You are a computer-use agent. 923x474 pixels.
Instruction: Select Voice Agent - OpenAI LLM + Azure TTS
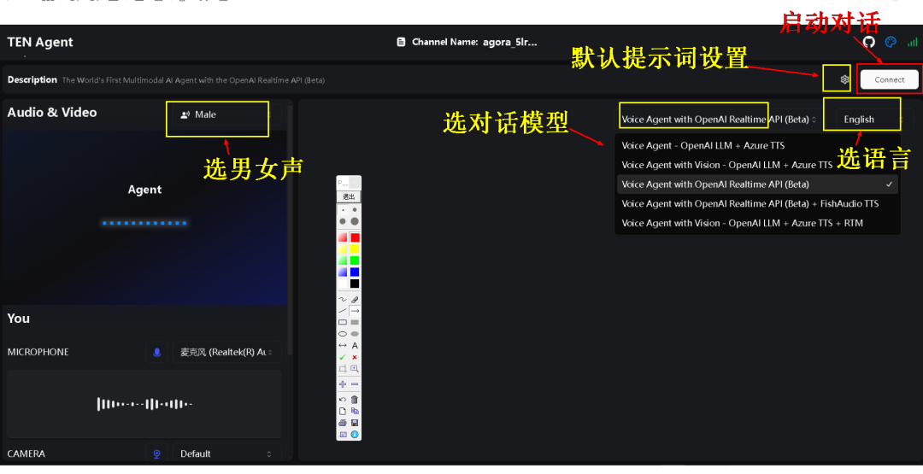pyautogui.click(x=757, y=145)
